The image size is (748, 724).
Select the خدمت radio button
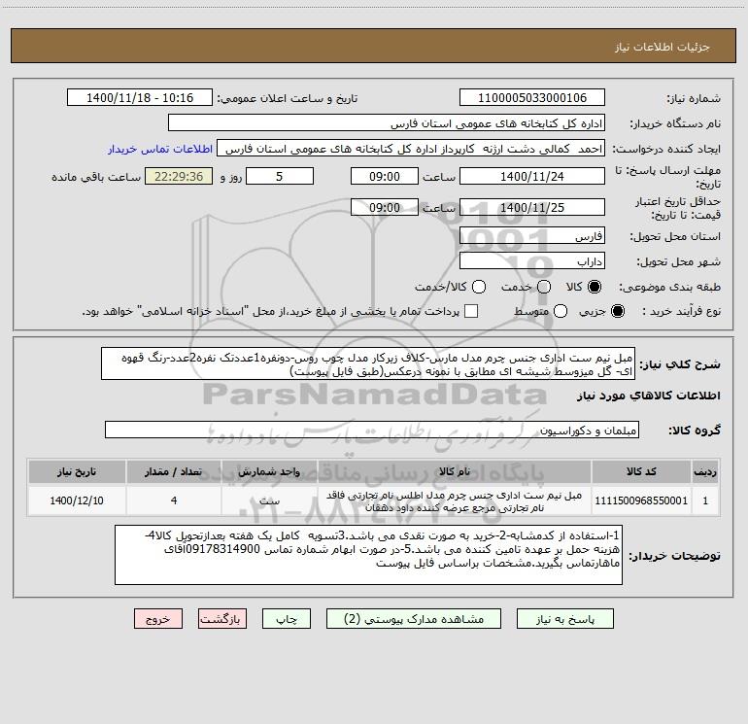[x=544, y=287]
